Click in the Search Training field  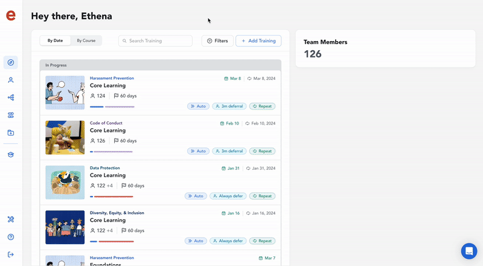pos(155,41)
